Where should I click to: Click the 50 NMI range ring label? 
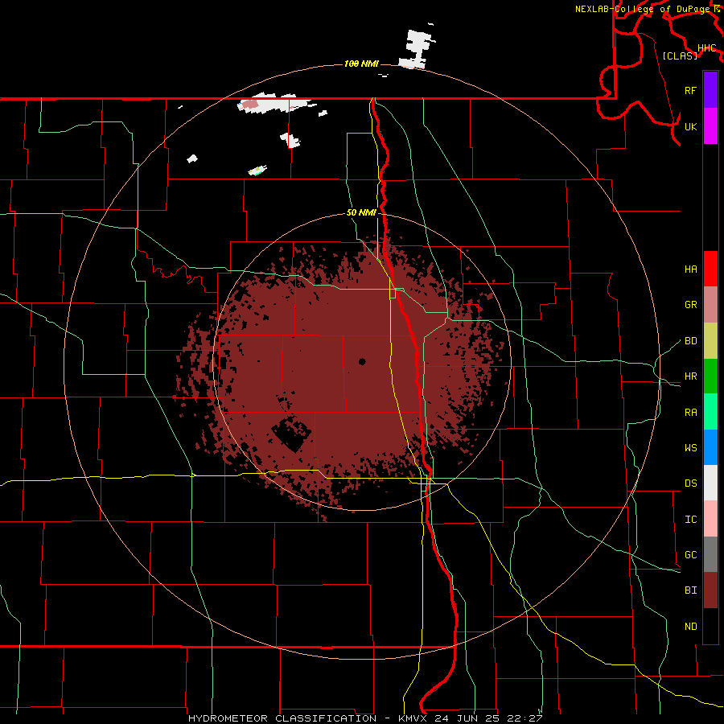click(361, 213)
